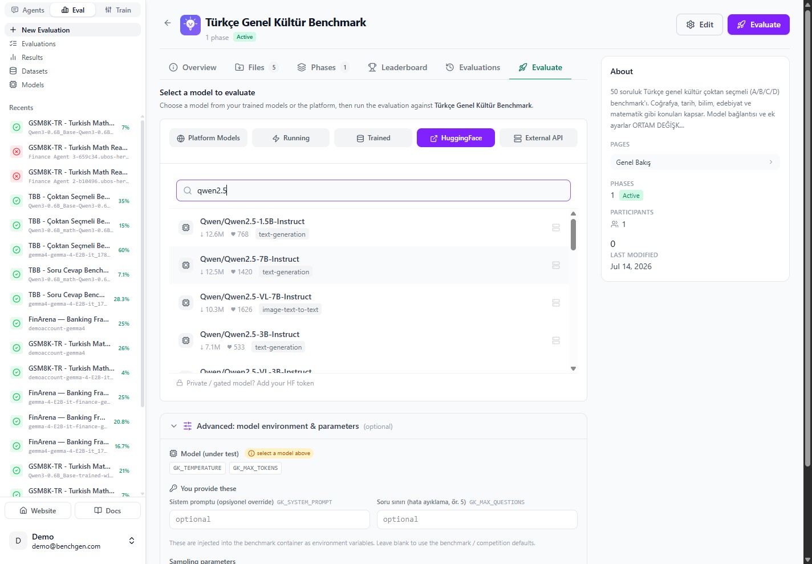
Task: Click the server icon on Qwen2.5-7B-Instruct row
Action: [556, 265]
